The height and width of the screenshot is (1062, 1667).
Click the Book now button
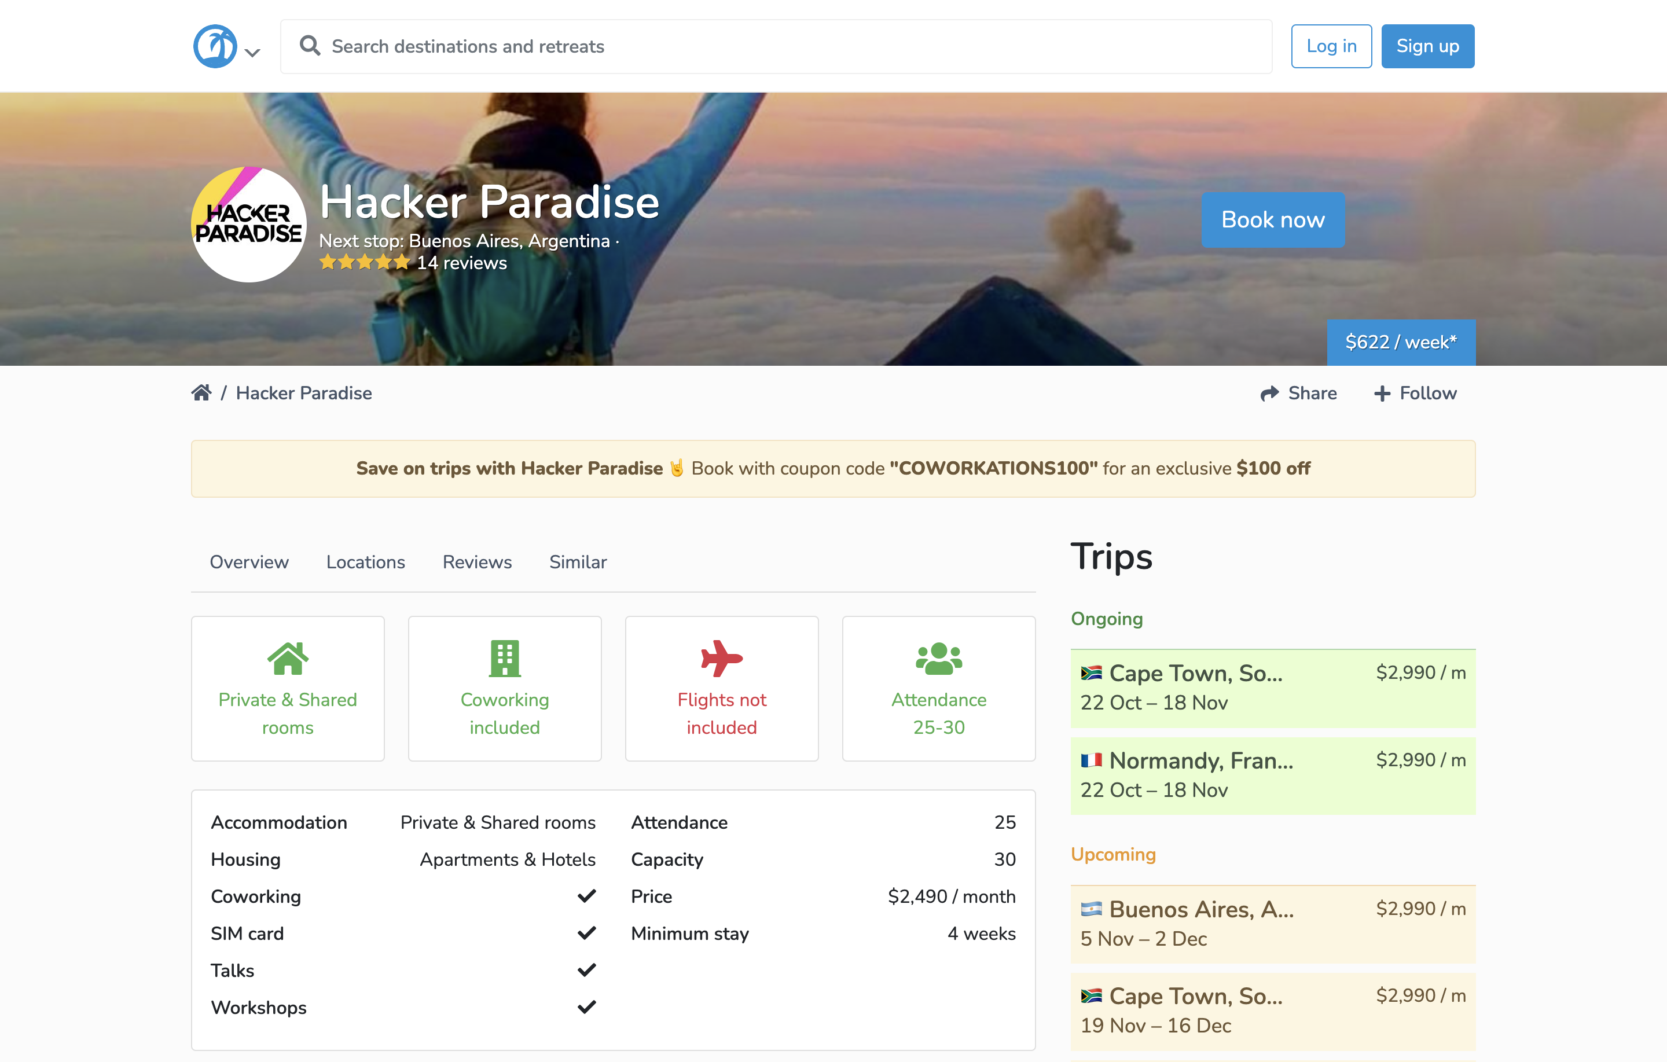[x=1272, y=219]
